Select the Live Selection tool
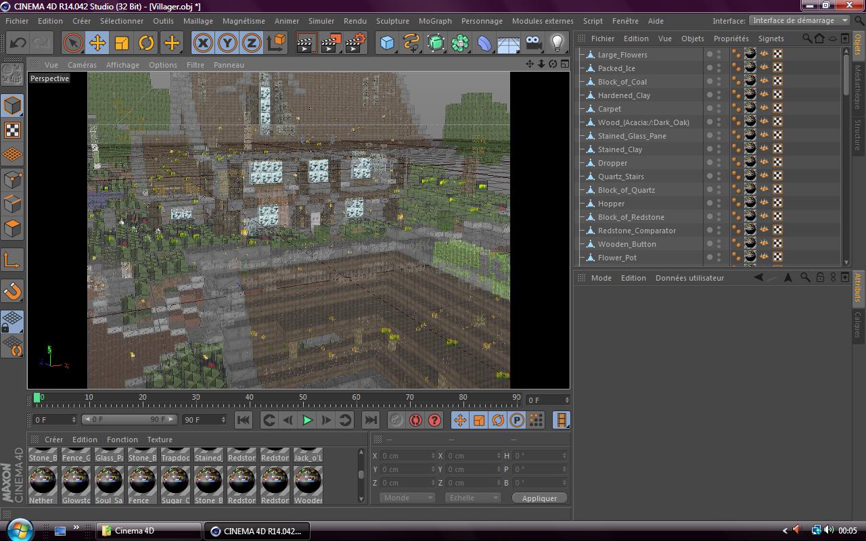 pyautogui.click(x=73, y=43)
